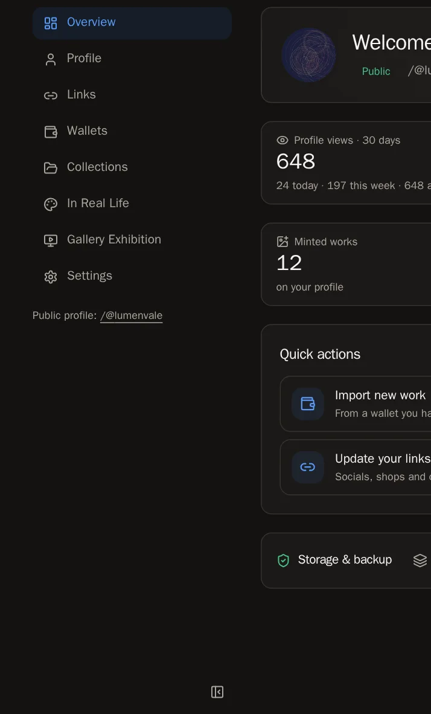This screenshot has width=431, height=714.
Task: Click the Public status label
Action: [x=376, y=71]
